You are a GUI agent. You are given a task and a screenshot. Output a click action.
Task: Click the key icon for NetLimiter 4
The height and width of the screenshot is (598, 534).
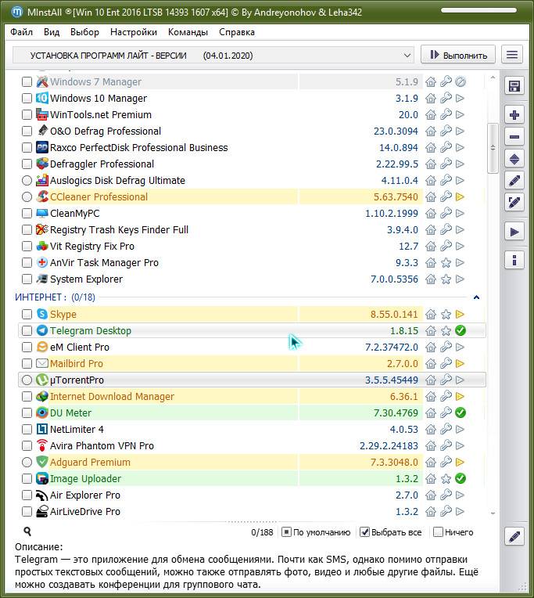[446, 430]
